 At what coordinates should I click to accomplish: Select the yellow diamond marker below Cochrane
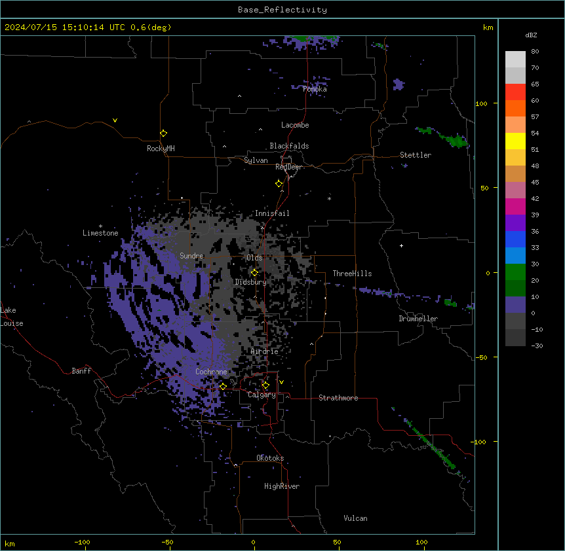pyautogui.click(x=223, y=386)
